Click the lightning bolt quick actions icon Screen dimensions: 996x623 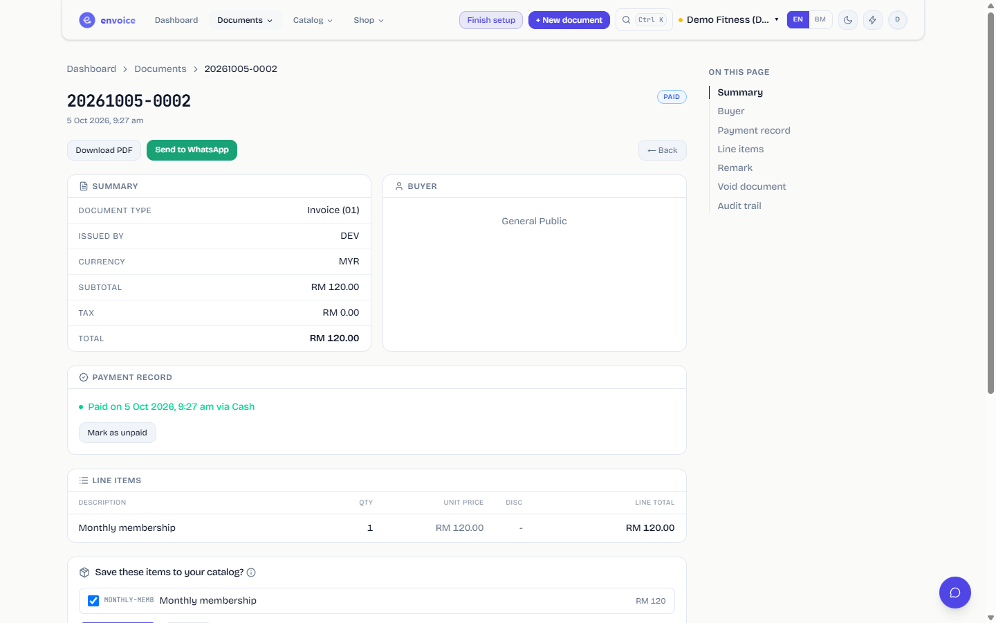(x=873, y=20)
